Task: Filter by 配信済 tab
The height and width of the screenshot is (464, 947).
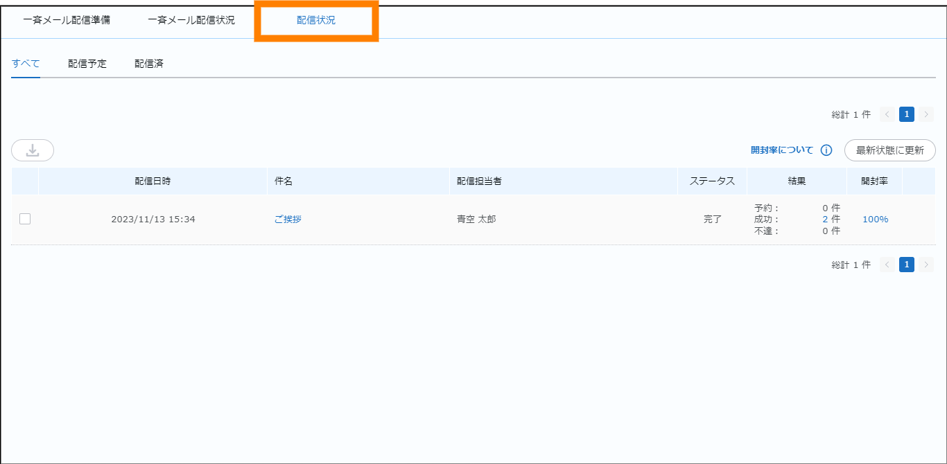Action: pos(149,64)
